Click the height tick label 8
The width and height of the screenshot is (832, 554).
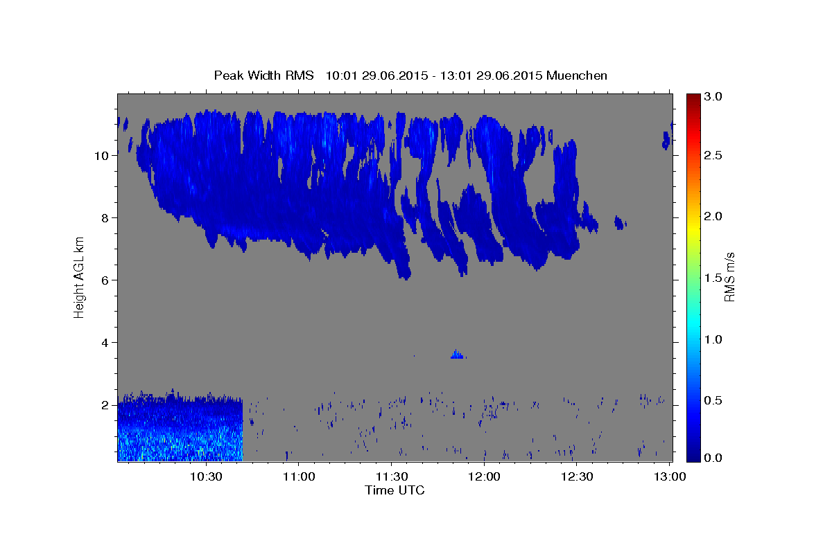point(106,217)
